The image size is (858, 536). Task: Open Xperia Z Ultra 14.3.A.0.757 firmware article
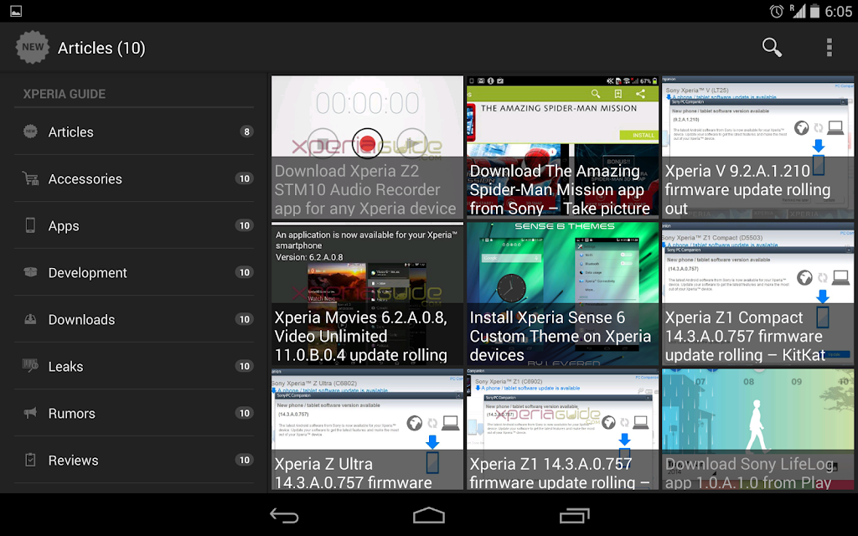tap(367, 430)
